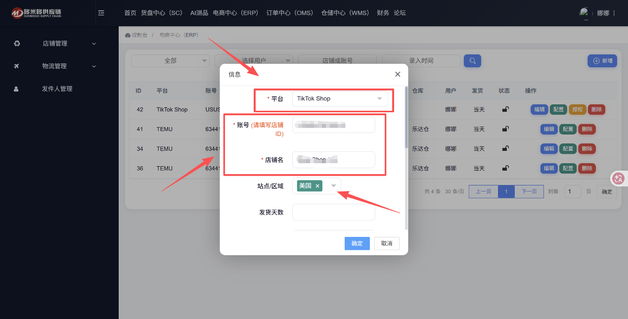Click the dialog vertical scrollbar
Image resolution: width=628 pixels, height=319 pixels.
click(x=406, y=118)
